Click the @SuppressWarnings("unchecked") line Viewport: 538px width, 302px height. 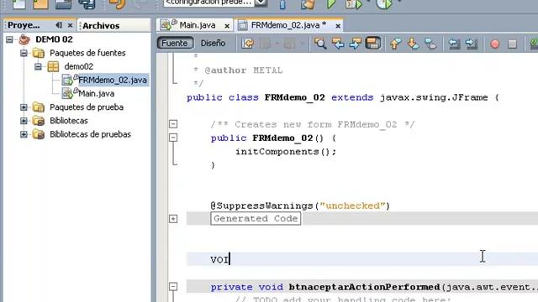300,206
